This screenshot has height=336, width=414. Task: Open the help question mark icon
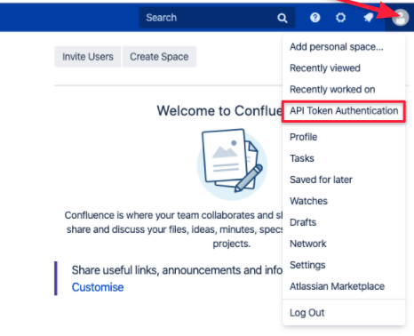pyautogui.click(x=315, y=18)
